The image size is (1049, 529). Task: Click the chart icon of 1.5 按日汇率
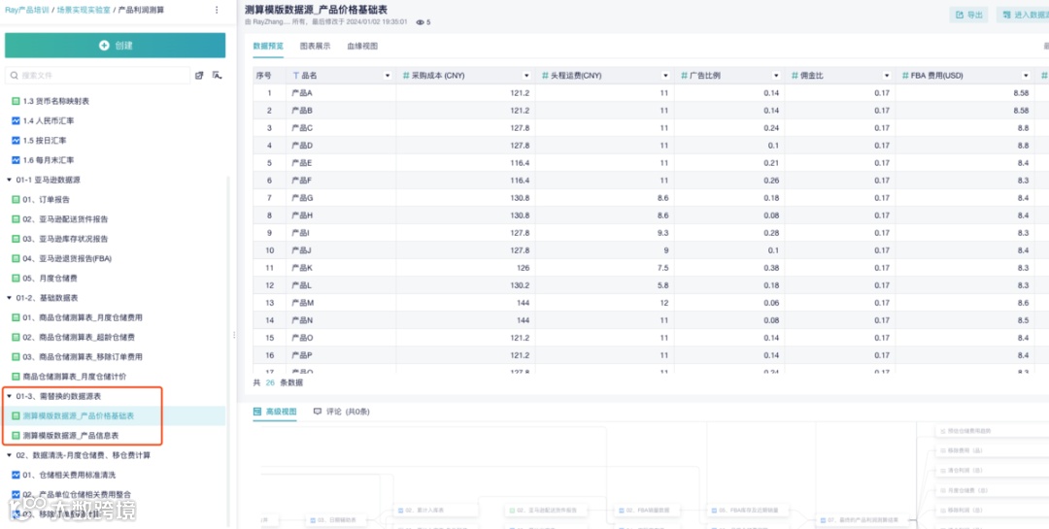[17, 141]
